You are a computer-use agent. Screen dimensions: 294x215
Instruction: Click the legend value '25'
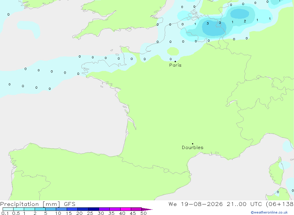point(90,213)
